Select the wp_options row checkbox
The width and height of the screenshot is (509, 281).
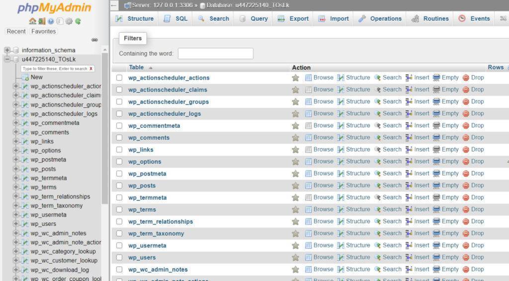(x=119, y=162)
